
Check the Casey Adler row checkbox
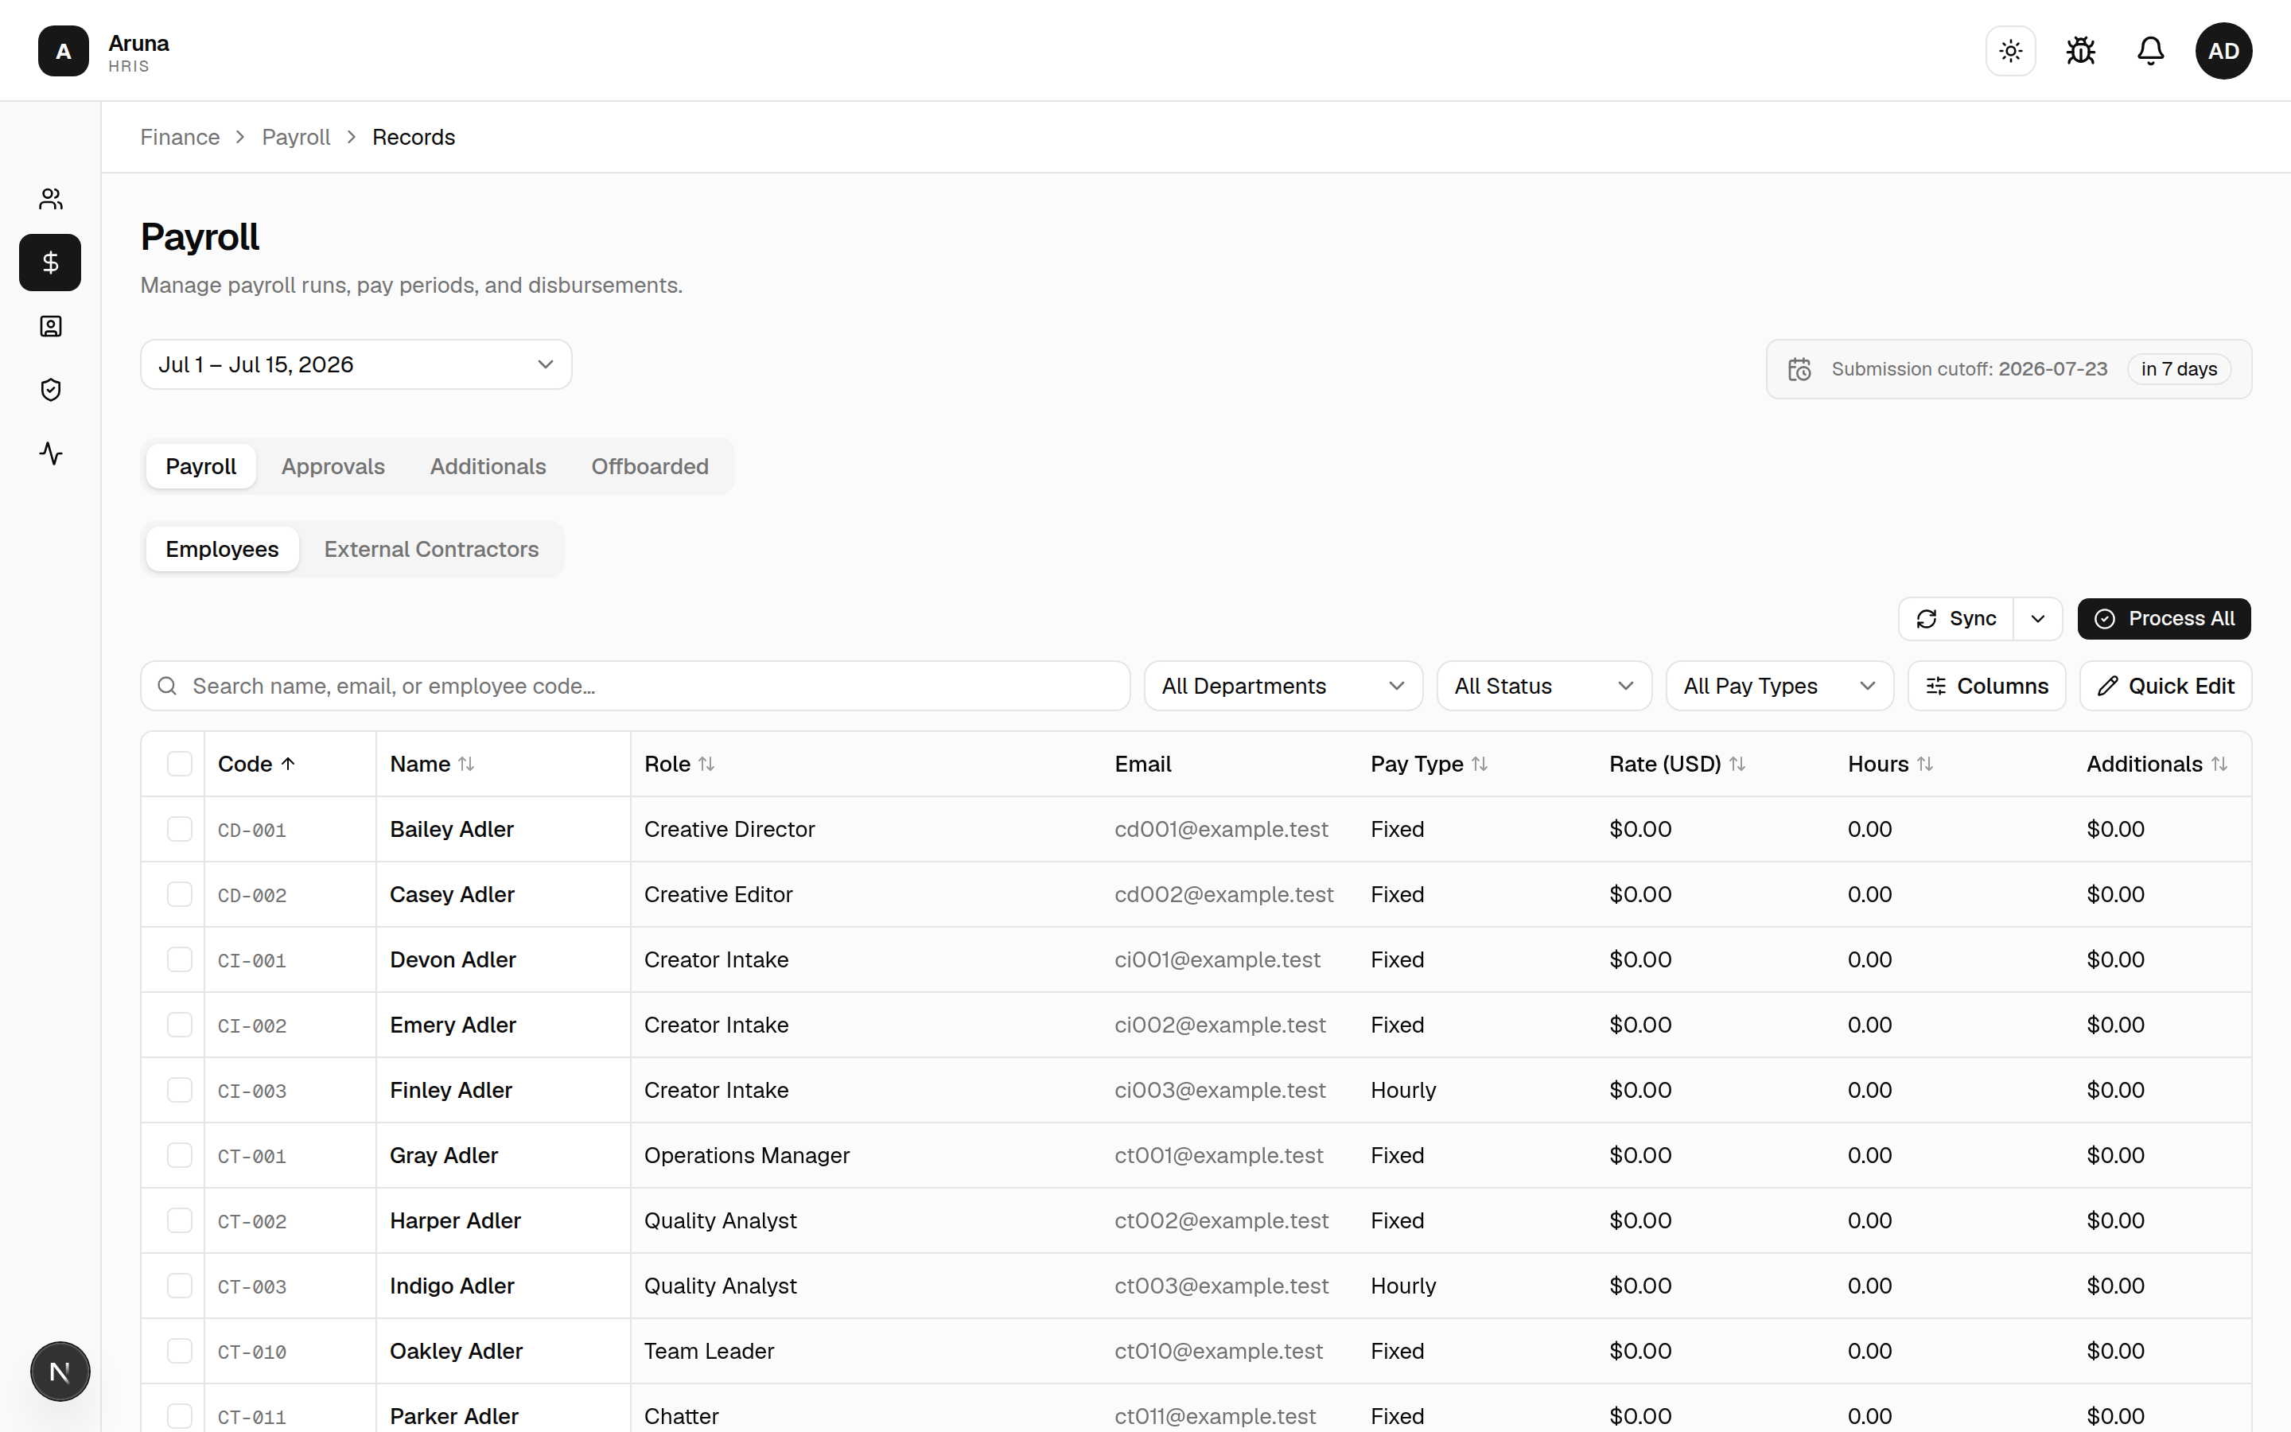click(x=179, y=895)
